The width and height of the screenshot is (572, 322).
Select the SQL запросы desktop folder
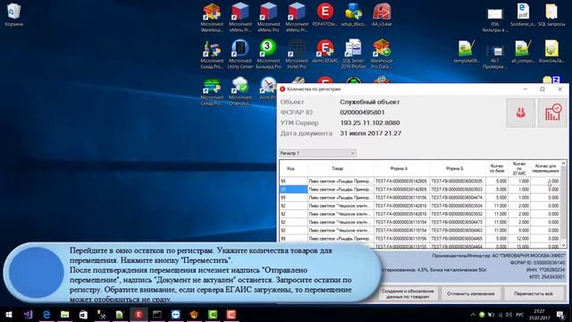(x=551, y=14)
